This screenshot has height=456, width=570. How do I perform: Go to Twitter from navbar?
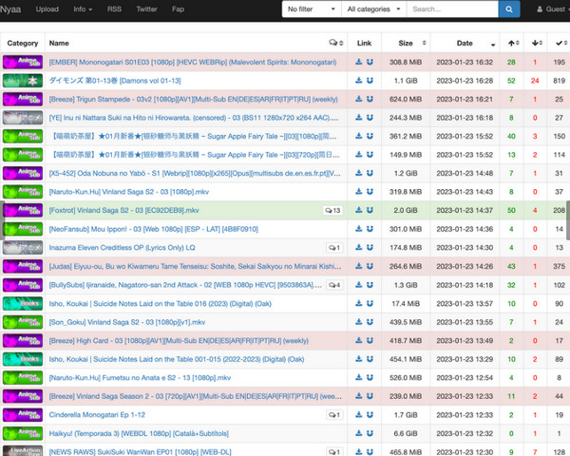tap(146, 9)
